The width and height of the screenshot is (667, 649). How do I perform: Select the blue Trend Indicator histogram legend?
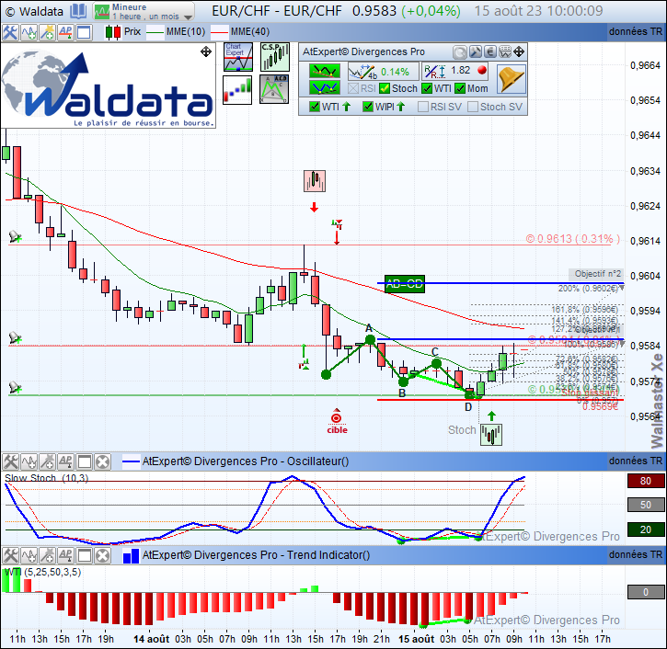point(131,556)
